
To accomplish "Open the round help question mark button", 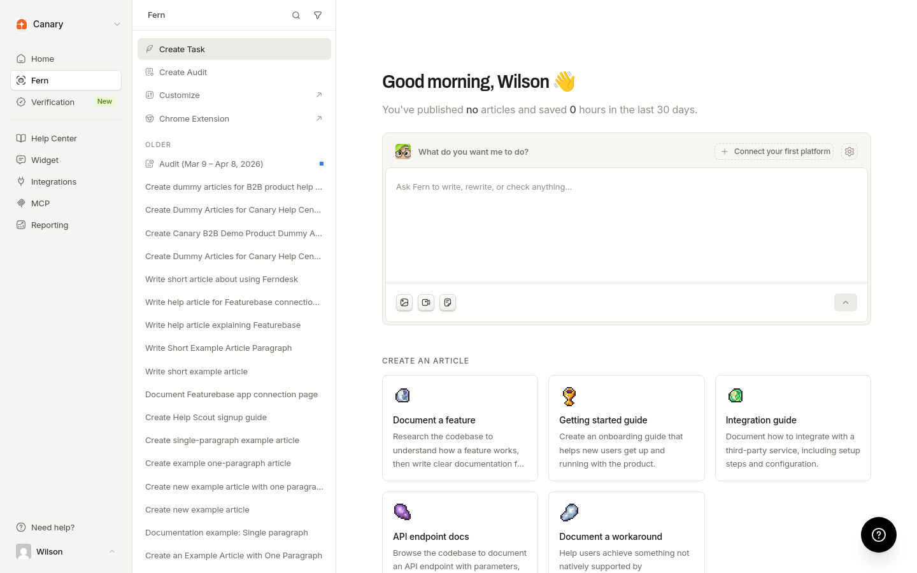I will [879, 535].
